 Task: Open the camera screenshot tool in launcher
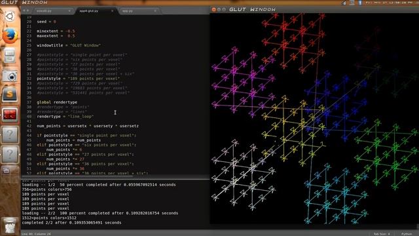pos(10,76)
